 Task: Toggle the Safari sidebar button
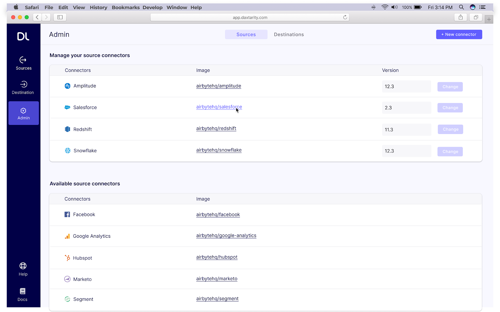coord(60,17)
